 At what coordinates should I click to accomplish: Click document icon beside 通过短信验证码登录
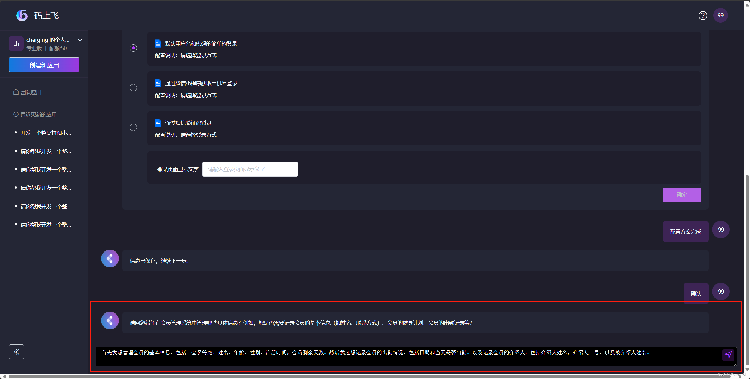[x=158, y=123]
